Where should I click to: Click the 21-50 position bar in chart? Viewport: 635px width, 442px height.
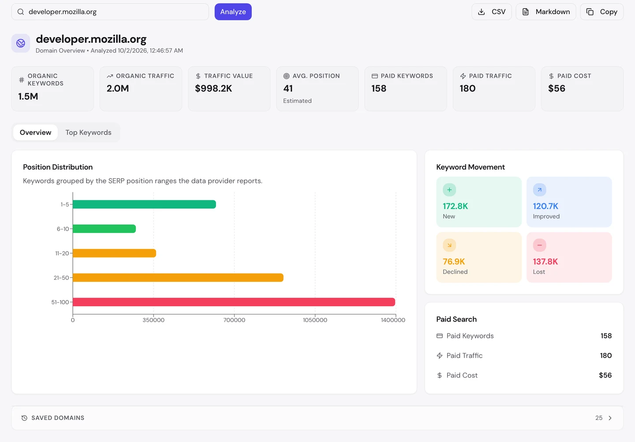coord(178,277)
